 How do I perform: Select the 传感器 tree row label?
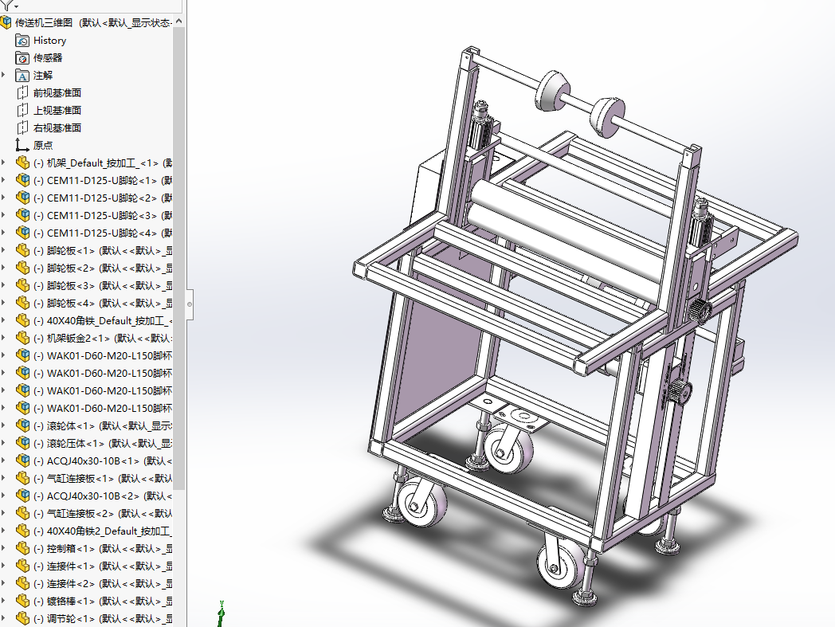pos(48,58)
